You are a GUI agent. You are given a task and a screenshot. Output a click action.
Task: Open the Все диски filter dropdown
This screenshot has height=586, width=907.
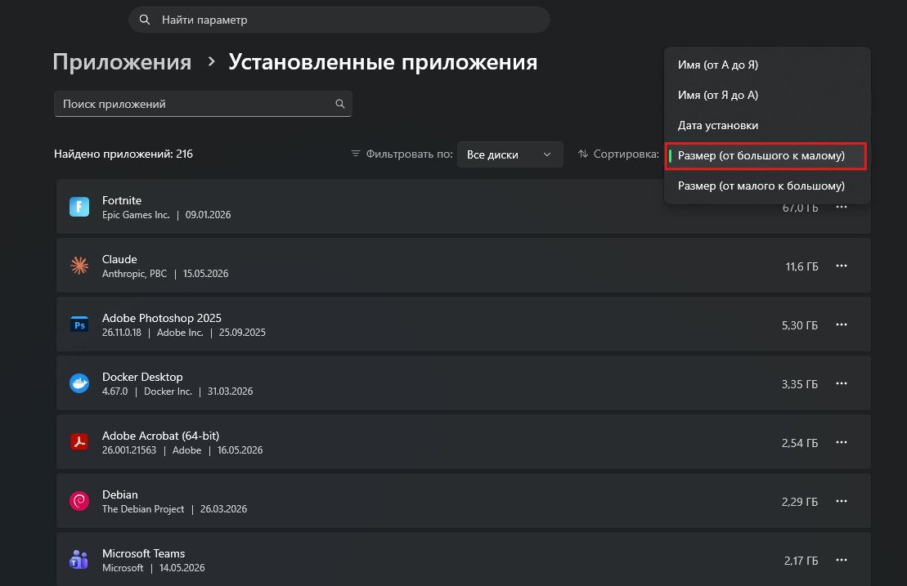pyautogui.click(x=510, y=154)
